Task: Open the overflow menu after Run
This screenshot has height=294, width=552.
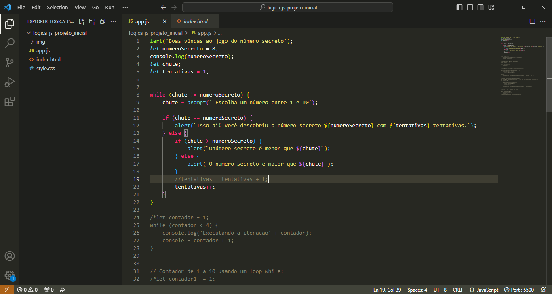Action: 125,7
